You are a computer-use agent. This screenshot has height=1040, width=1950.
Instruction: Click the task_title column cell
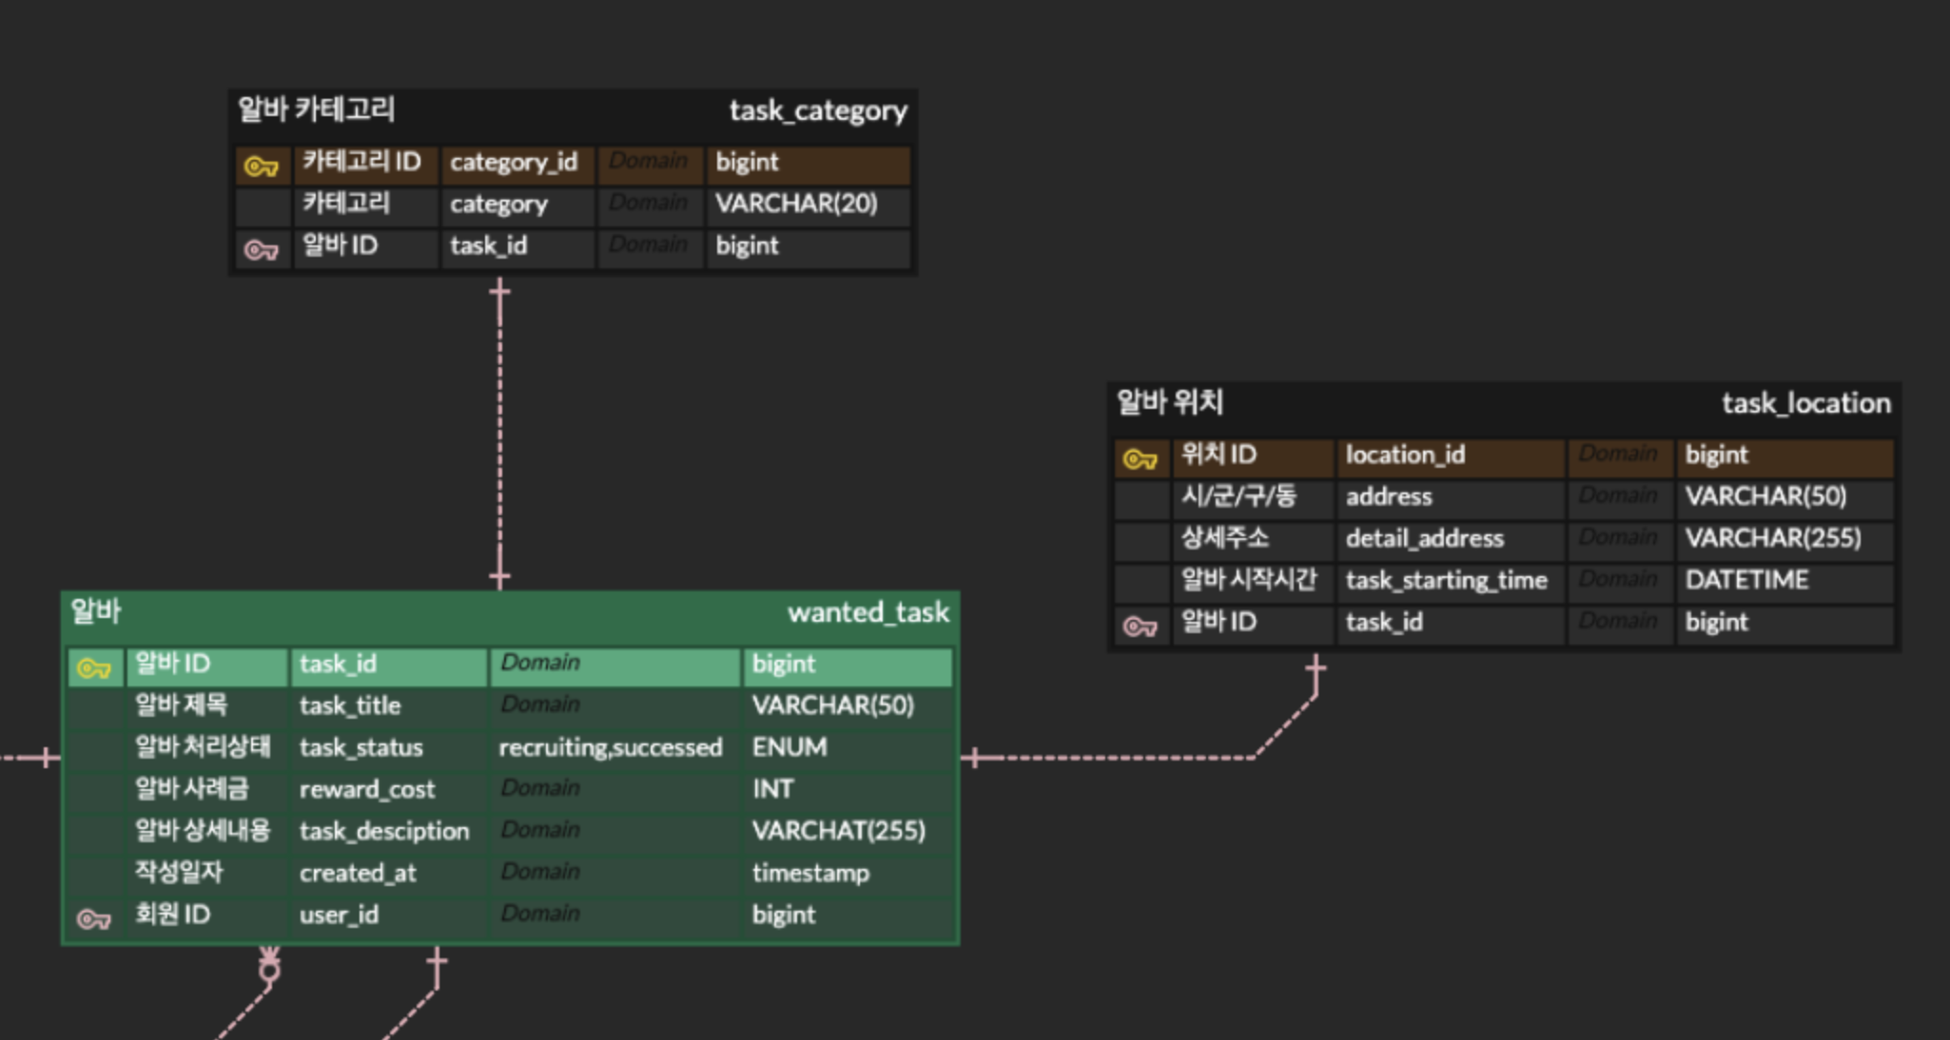[x=389, y=707]
